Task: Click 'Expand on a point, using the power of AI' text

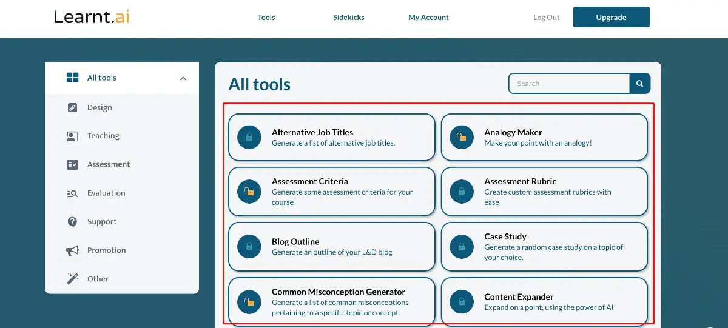Action: tap(548, 307)
